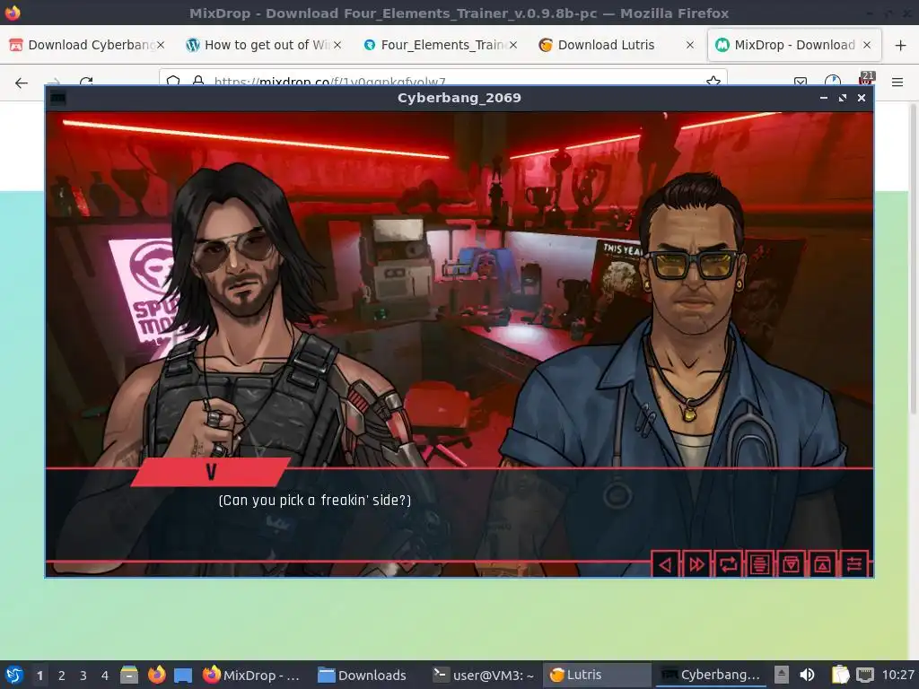This screenshot has height=689, width=919.
Task: Open the volume speaker tray icon
Action: (x=807, y=675)
